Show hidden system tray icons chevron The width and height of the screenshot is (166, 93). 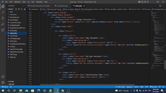point(131,91)
